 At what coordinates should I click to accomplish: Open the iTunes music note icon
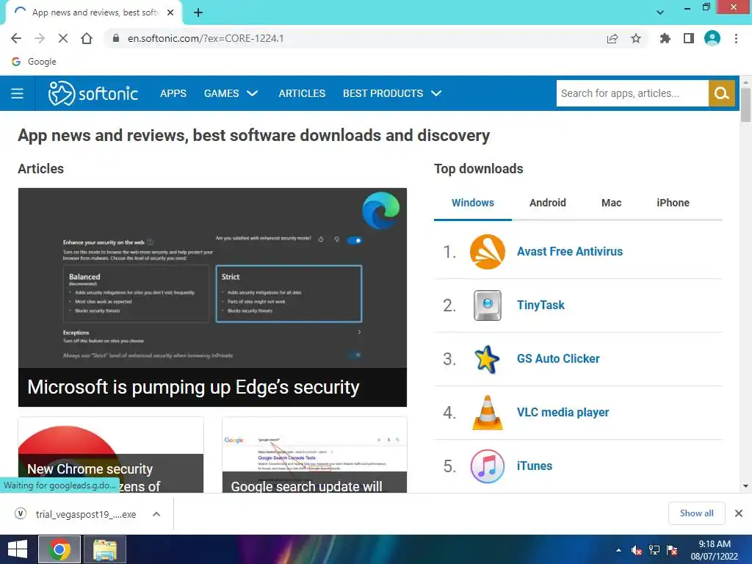(488, 466)
